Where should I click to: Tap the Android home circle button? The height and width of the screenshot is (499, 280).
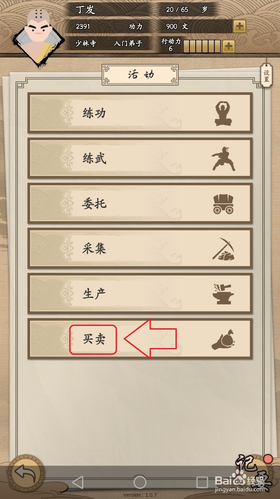click(140, 482)
